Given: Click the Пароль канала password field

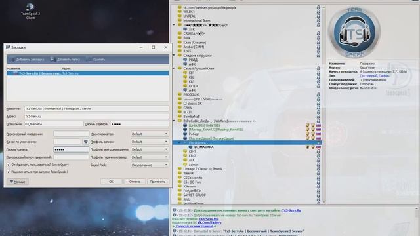Looking at the screenshot, I should click(x=71, y=149).
